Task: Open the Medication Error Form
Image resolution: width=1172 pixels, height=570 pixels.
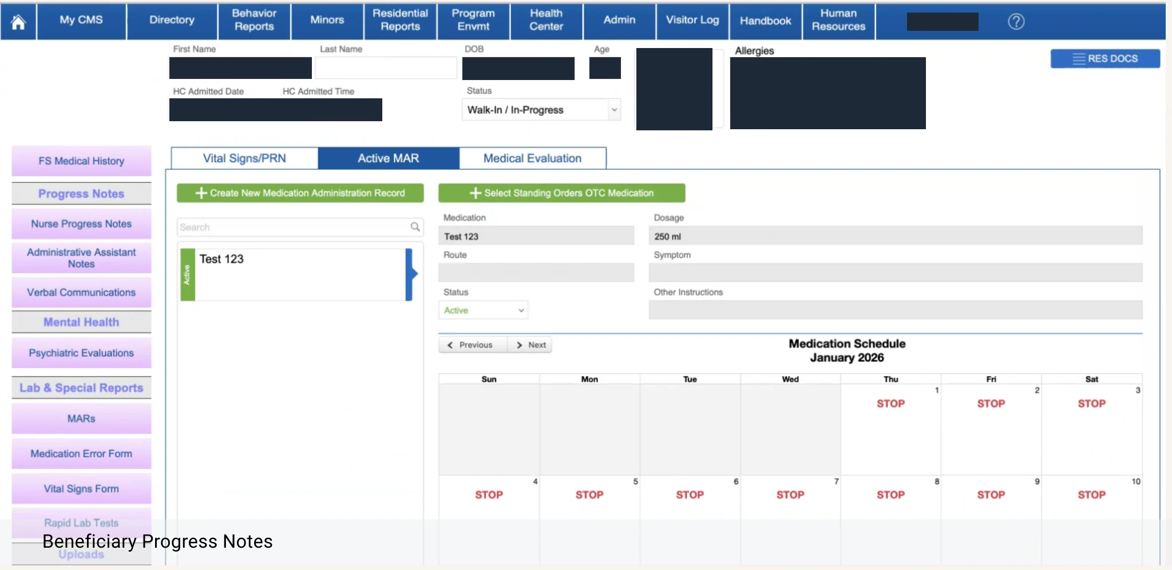Action: [x=81, y=454]
